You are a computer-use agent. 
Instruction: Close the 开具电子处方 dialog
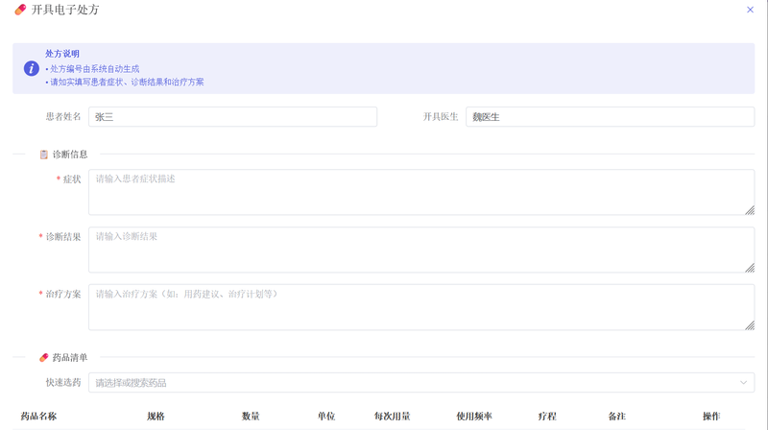pos(750,10)
